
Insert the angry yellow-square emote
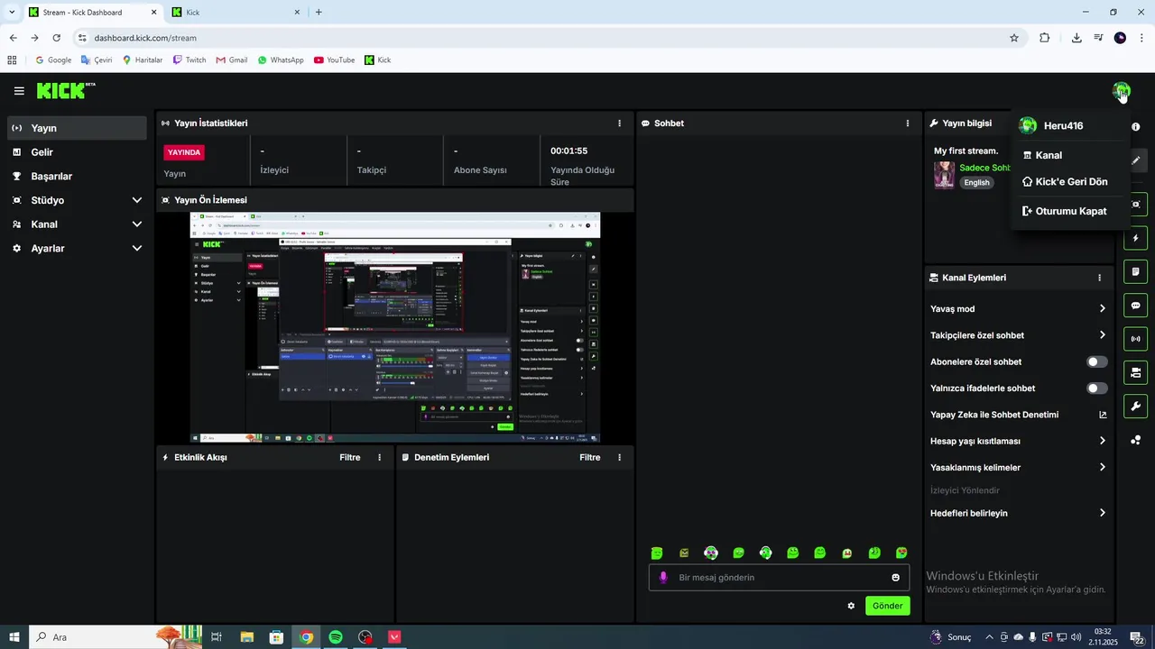684,553
